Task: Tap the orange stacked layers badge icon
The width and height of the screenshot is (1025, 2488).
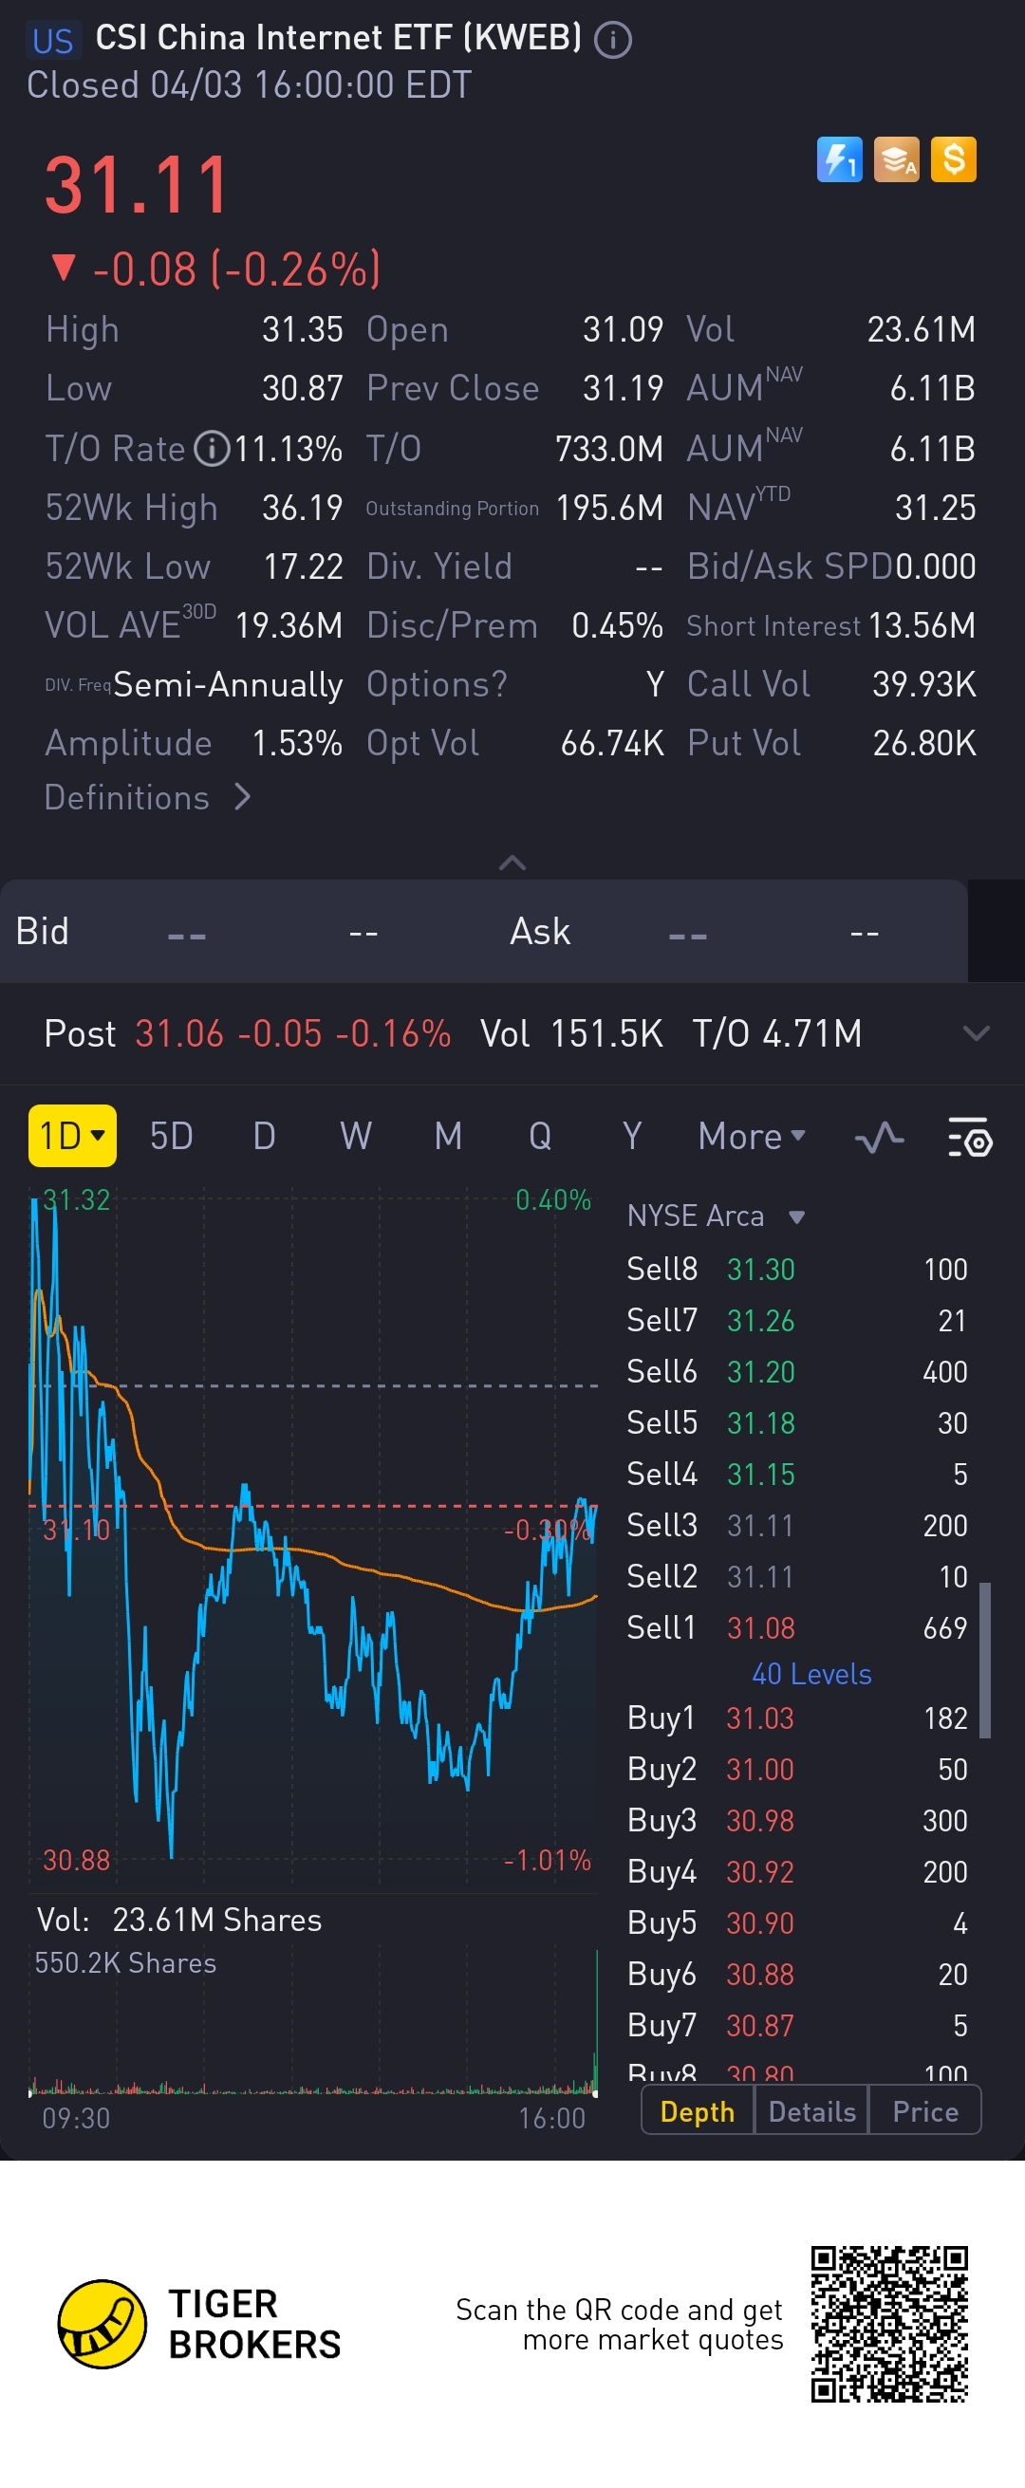Action: point(897,159)
